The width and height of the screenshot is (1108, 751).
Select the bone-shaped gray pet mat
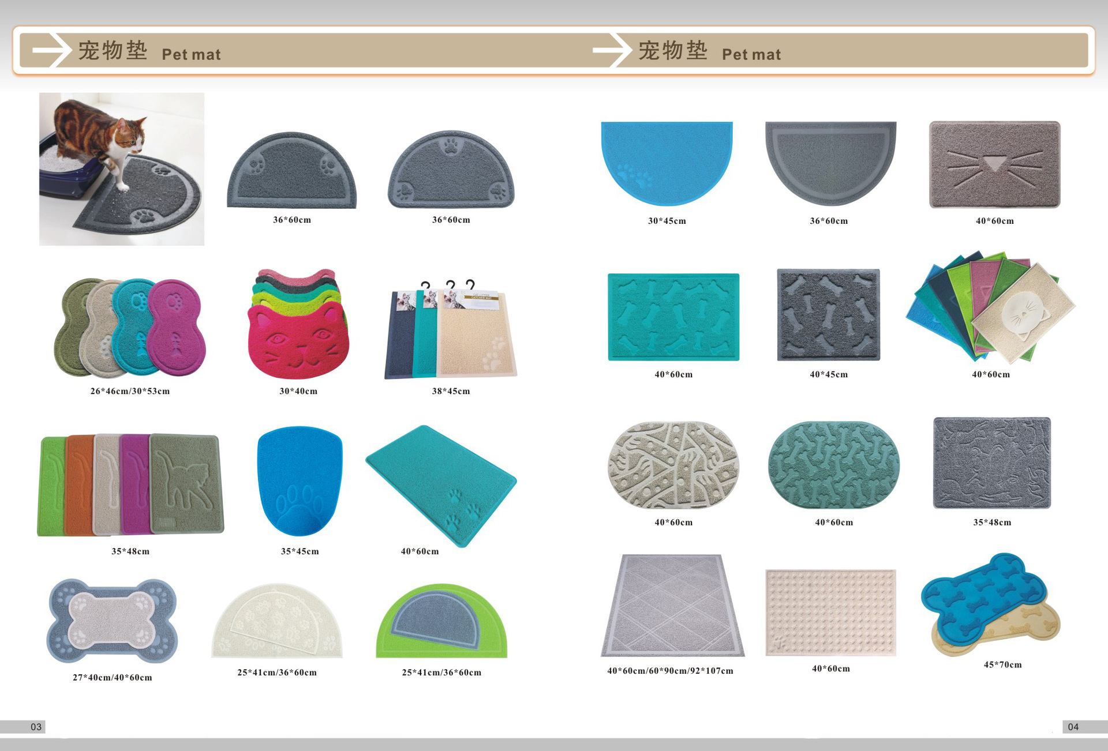[x=112, y=621]
